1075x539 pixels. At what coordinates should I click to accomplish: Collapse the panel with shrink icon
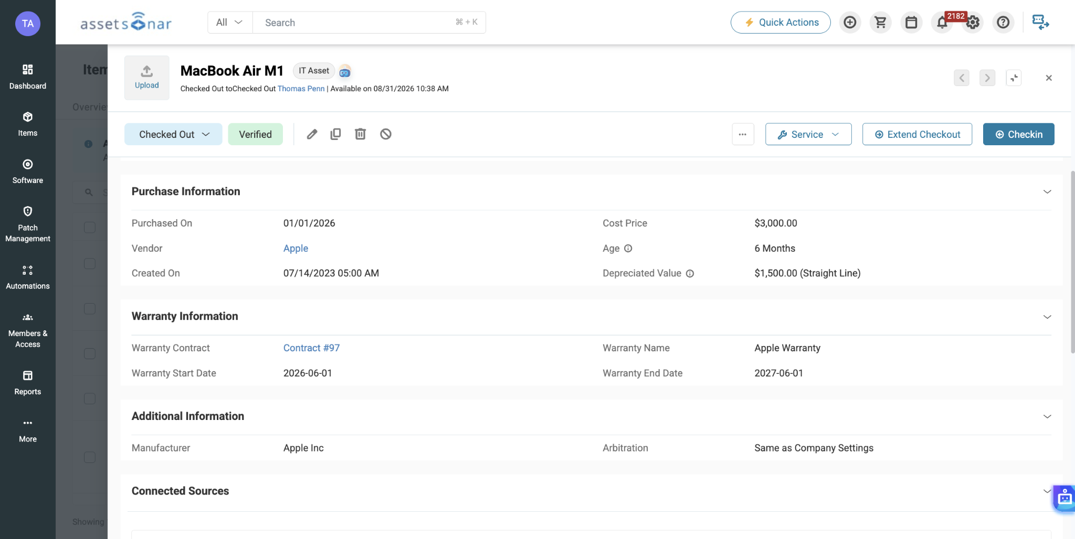1014,78
